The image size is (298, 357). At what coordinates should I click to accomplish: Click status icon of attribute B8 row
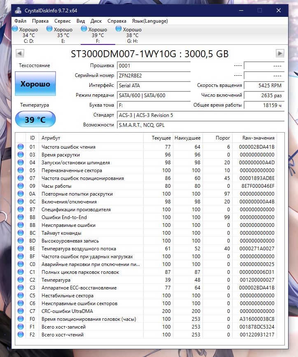pos(21,217)
